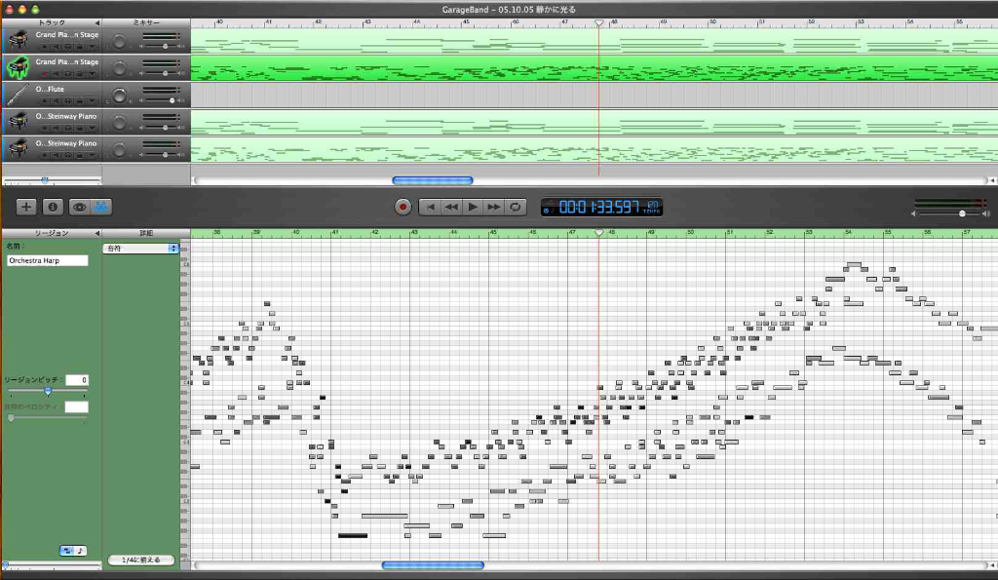This screenshot has width=998, height=580.
Task: Open the Track Info button
Action: coord(53,207)
